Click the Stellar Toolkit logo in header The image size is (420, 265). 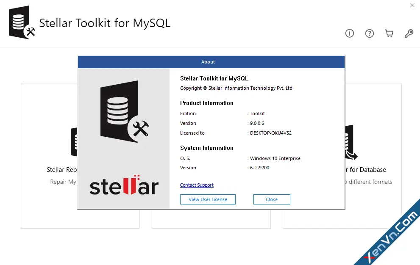click(22, 22)
